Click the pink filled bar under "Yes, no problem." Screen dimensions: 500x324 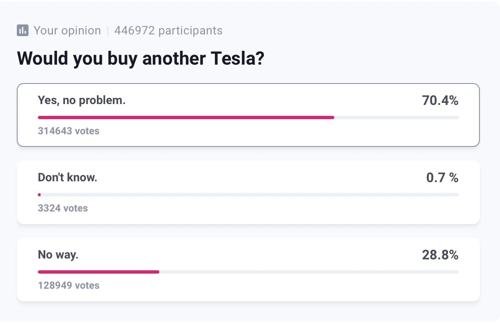[x=186, y=118]
